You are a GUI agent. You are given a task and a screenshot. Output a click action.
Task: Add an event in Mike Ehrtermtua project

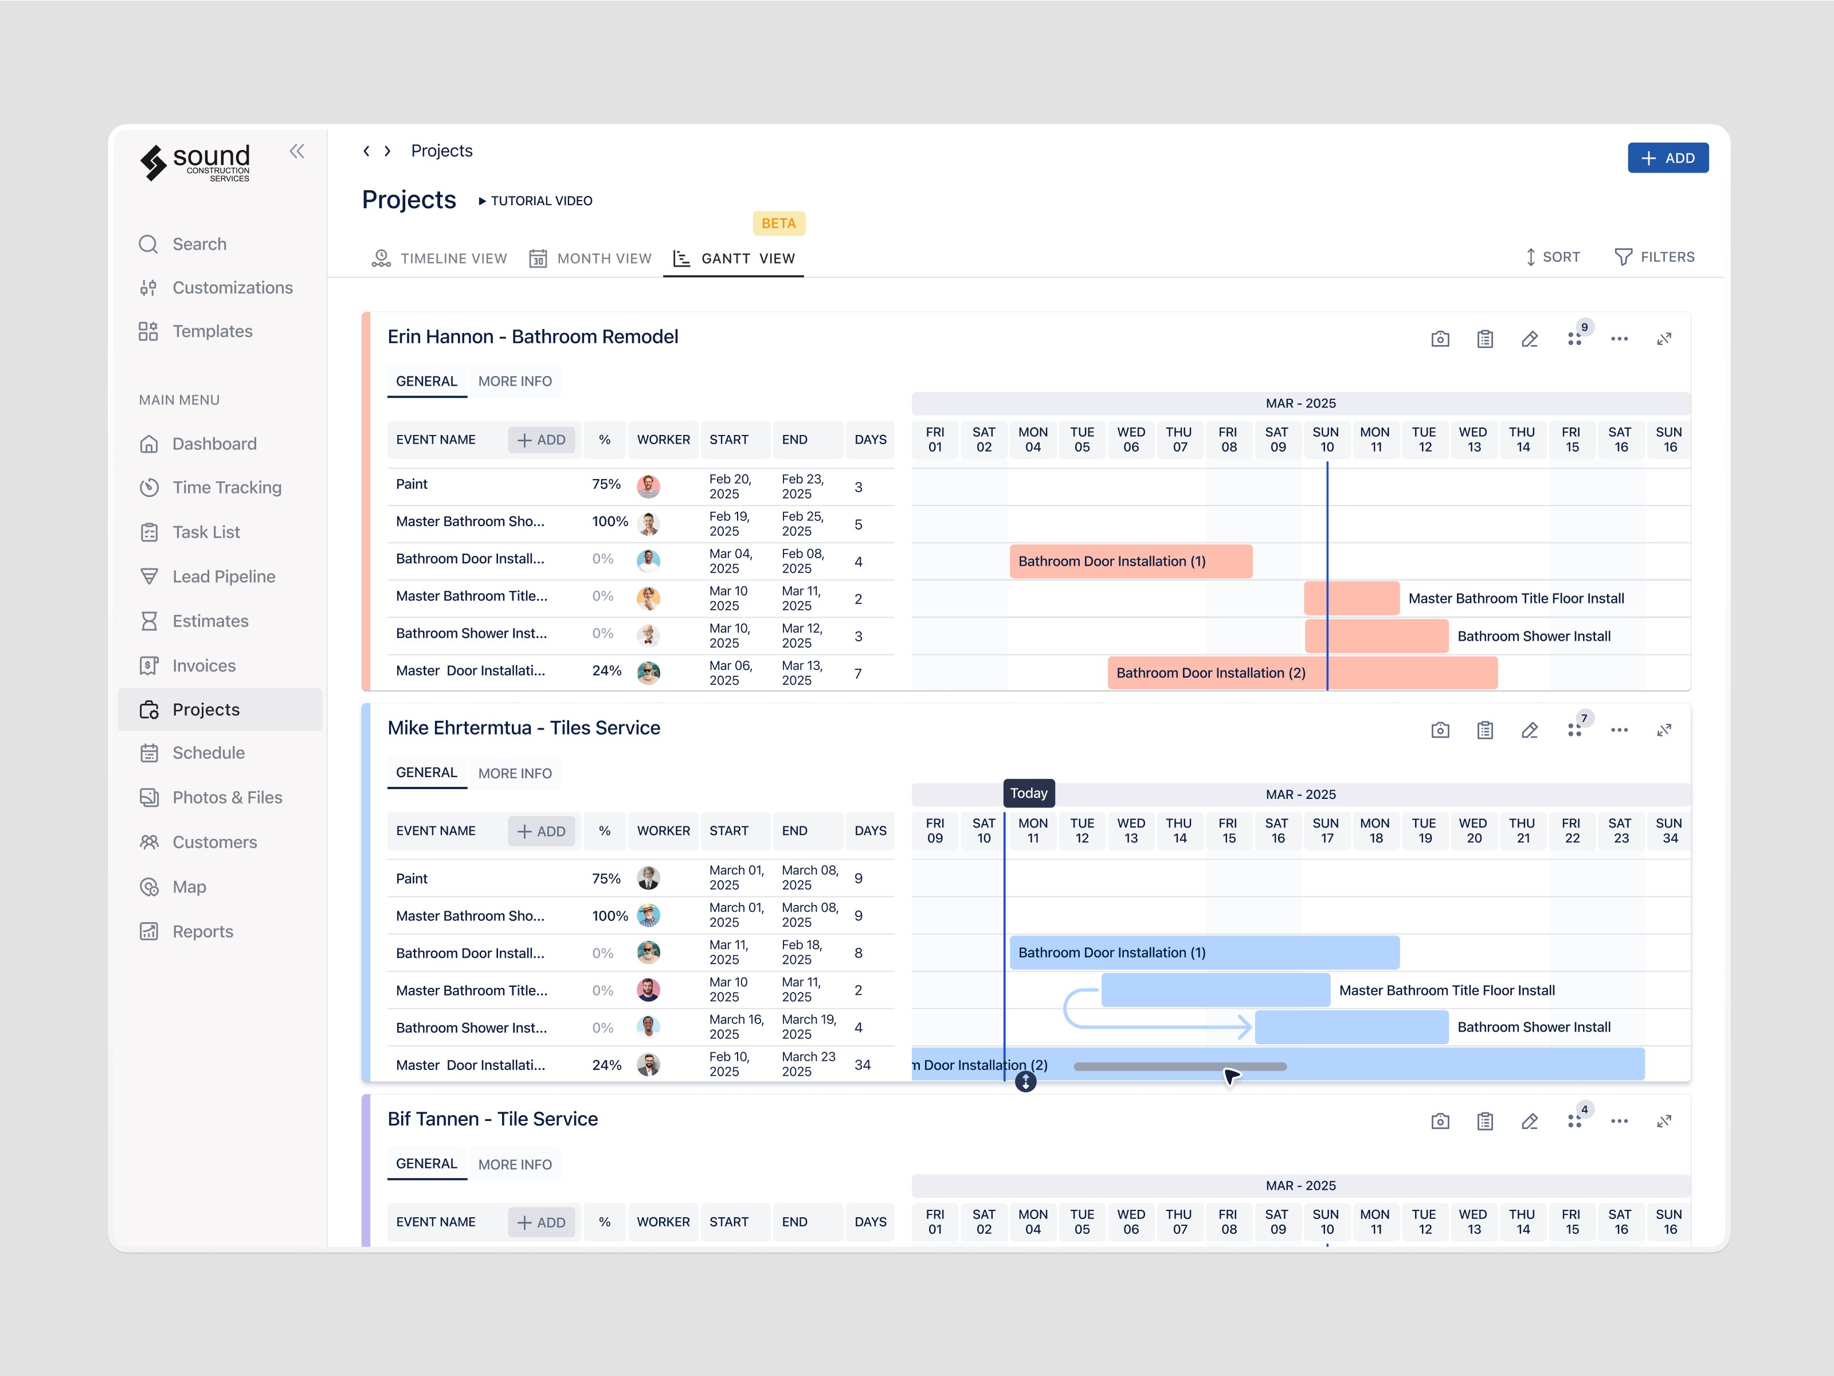click(x=542, y=832)
